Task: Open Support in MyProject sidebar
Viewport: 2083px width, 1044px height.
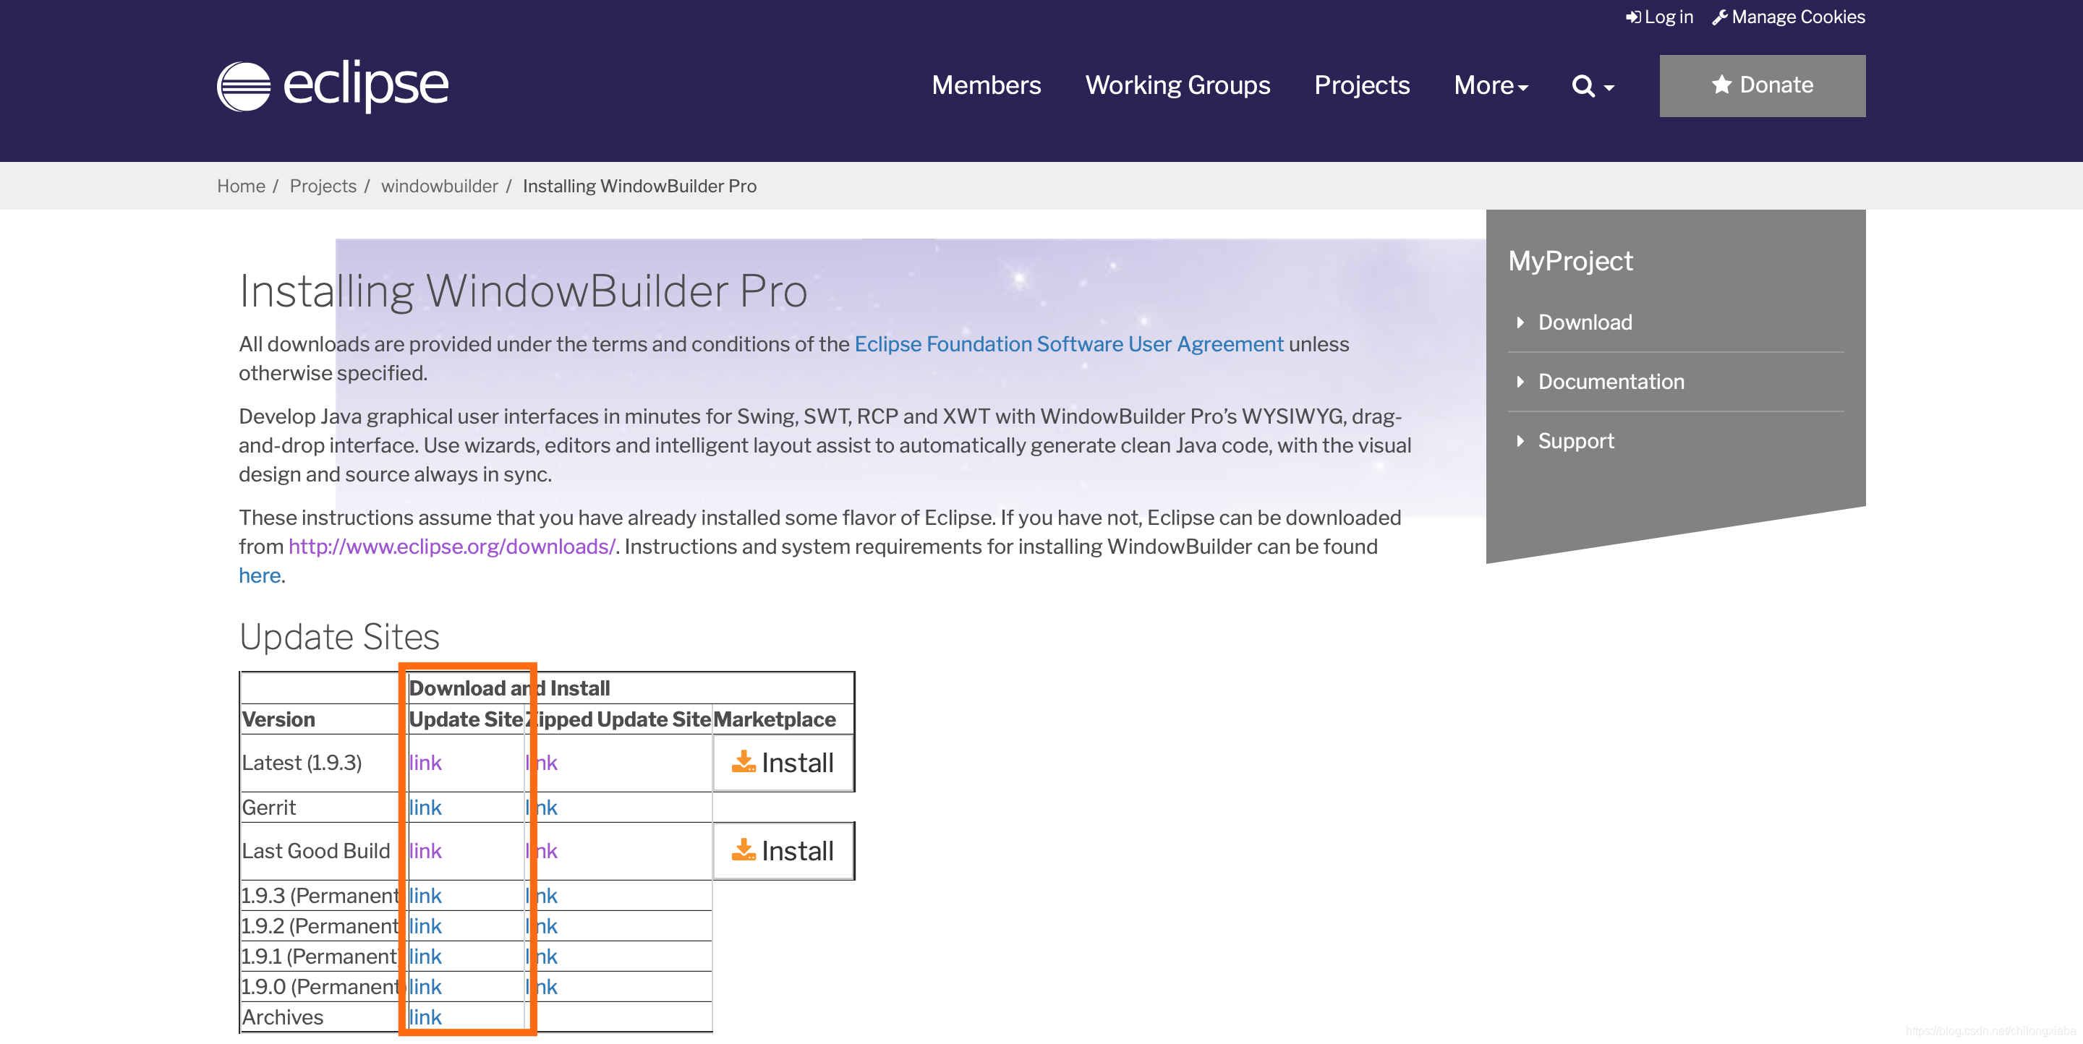Action: coord(1575,440)
